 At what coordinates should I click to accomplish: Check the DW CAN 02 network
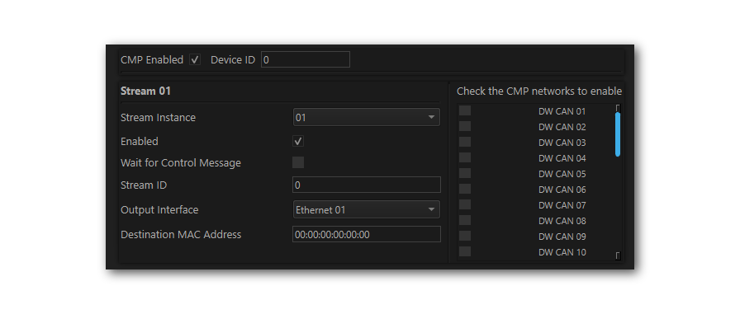[465, 126]
